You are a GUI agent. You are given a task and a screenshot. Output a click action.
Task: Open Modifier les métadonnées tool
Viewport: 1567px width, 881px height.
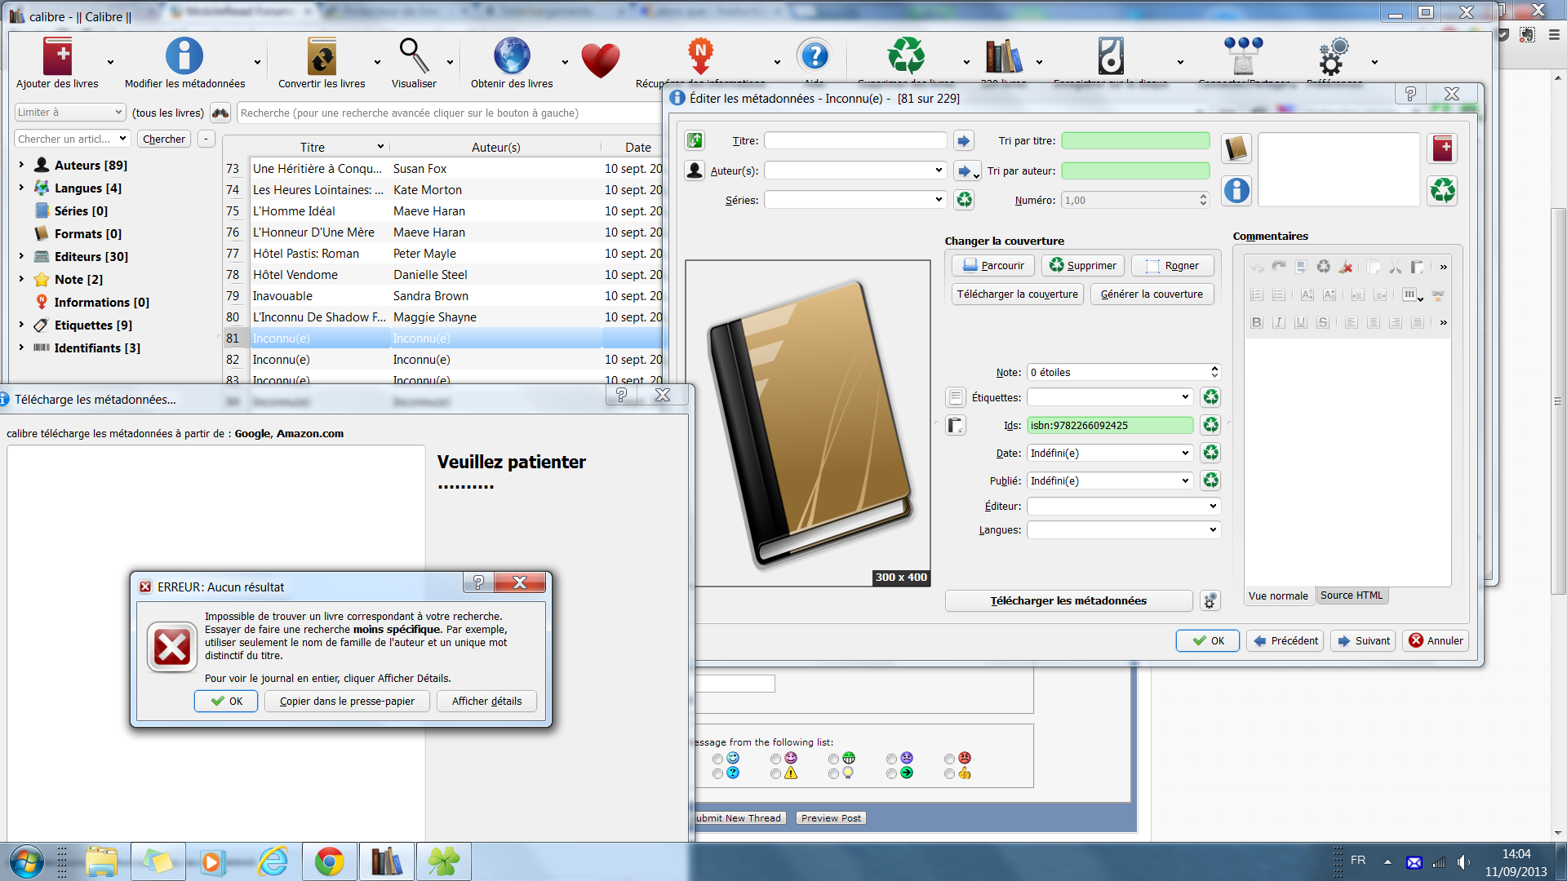click(x=184, y=57)
